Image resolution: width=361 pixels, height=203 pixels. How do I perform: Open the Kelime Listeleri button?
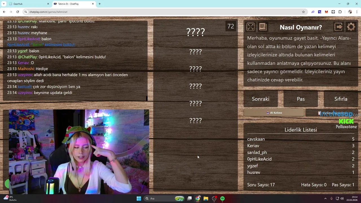[x=332, y=113]
